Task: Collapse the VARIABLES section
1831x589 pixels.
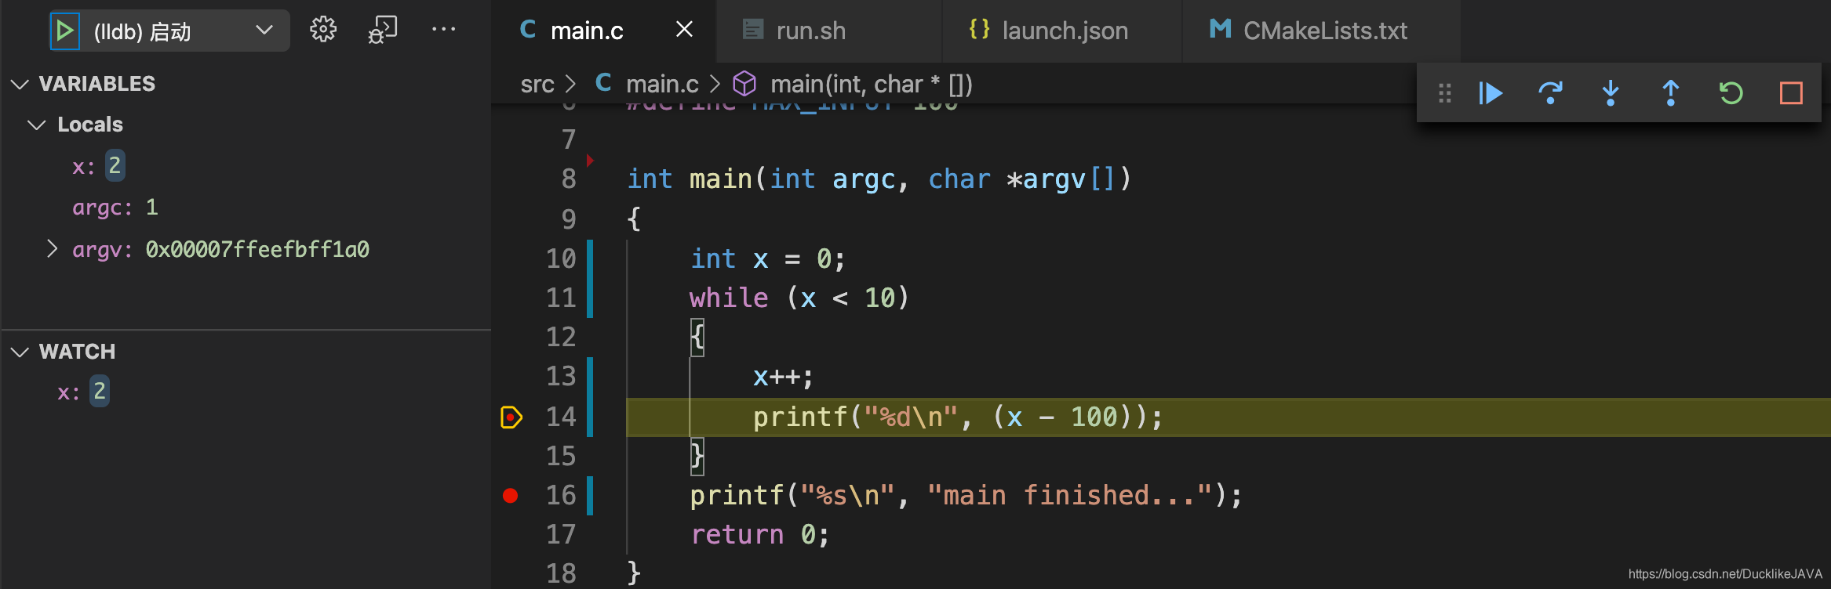Action: coord(21,84)
